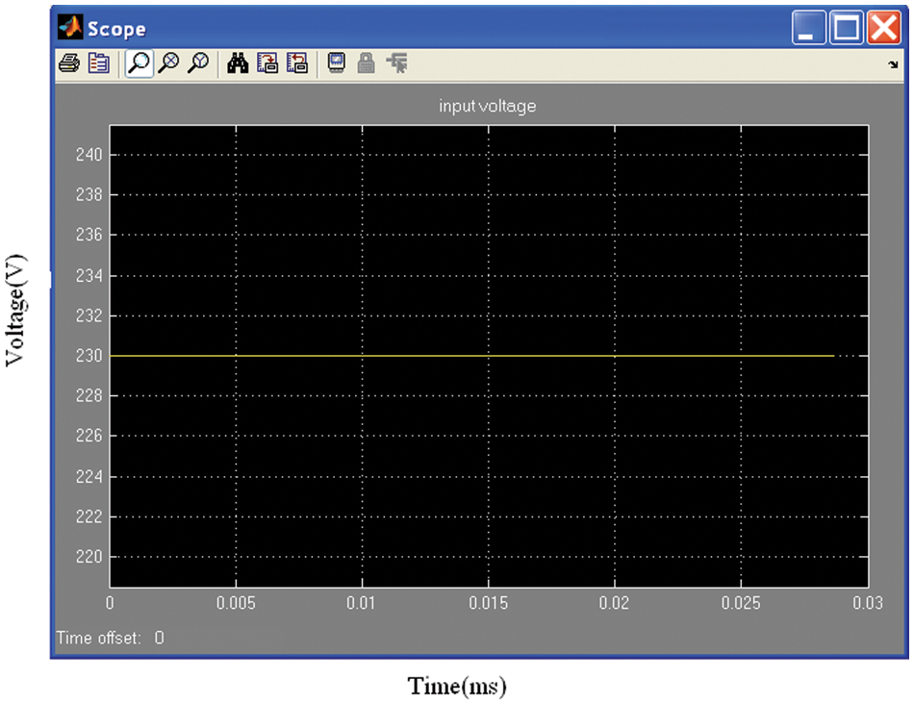Open the MATLAB icon system menu

click(x=70, y=28)
